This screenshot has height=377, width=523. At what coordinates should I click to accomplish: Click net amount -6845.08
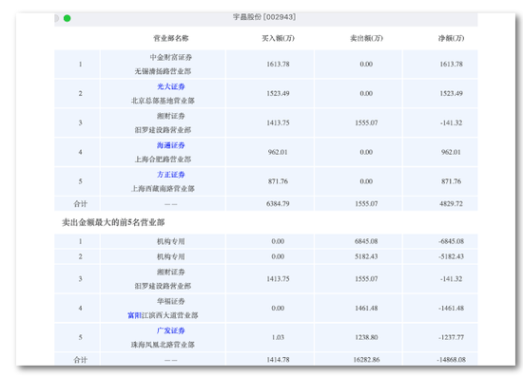451,241
